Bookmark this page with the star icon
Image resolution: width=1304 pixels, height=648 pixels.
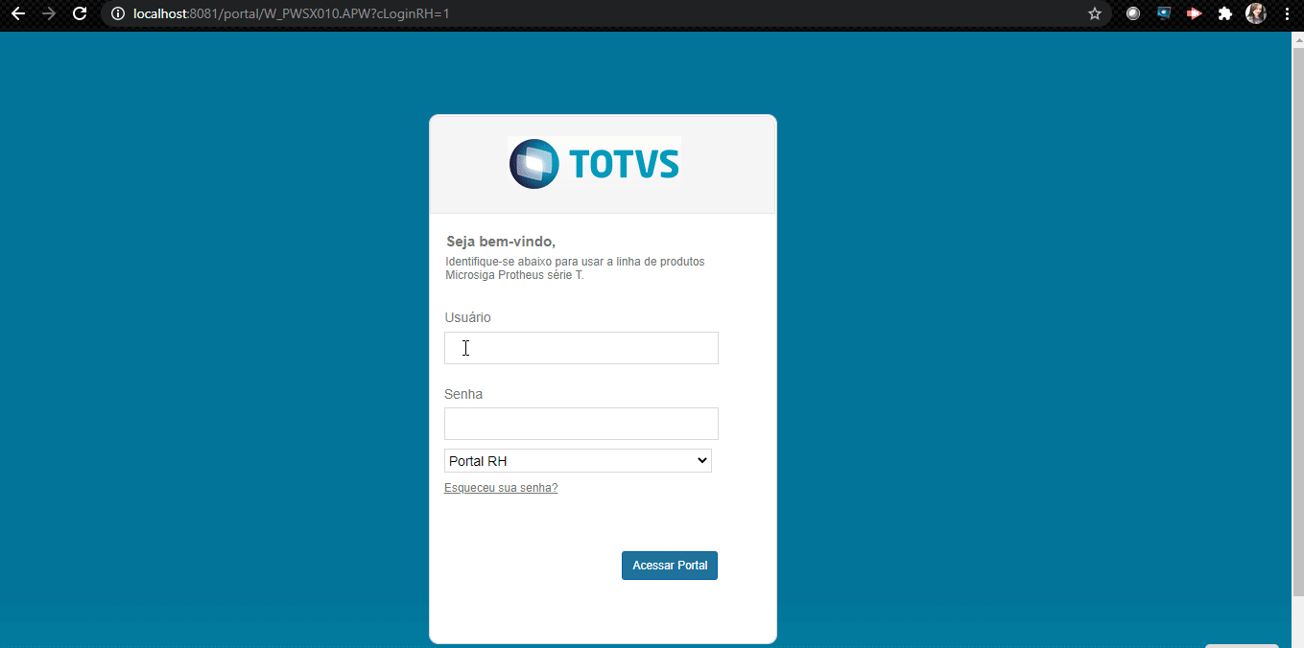(x=1095, y=13)
